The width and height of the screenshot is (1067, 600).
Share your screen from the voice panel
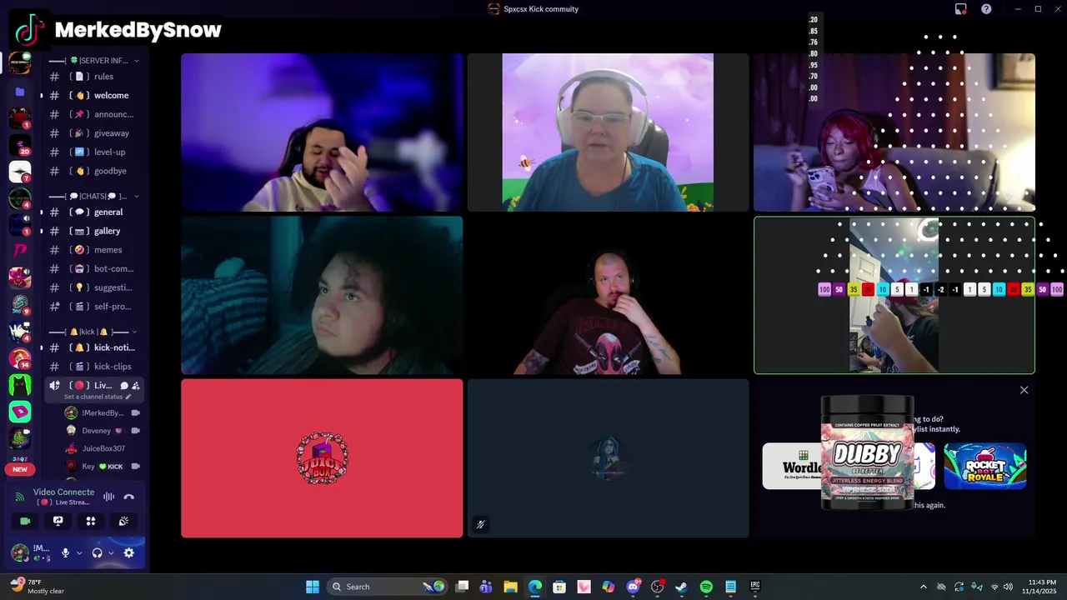point(58,521)
